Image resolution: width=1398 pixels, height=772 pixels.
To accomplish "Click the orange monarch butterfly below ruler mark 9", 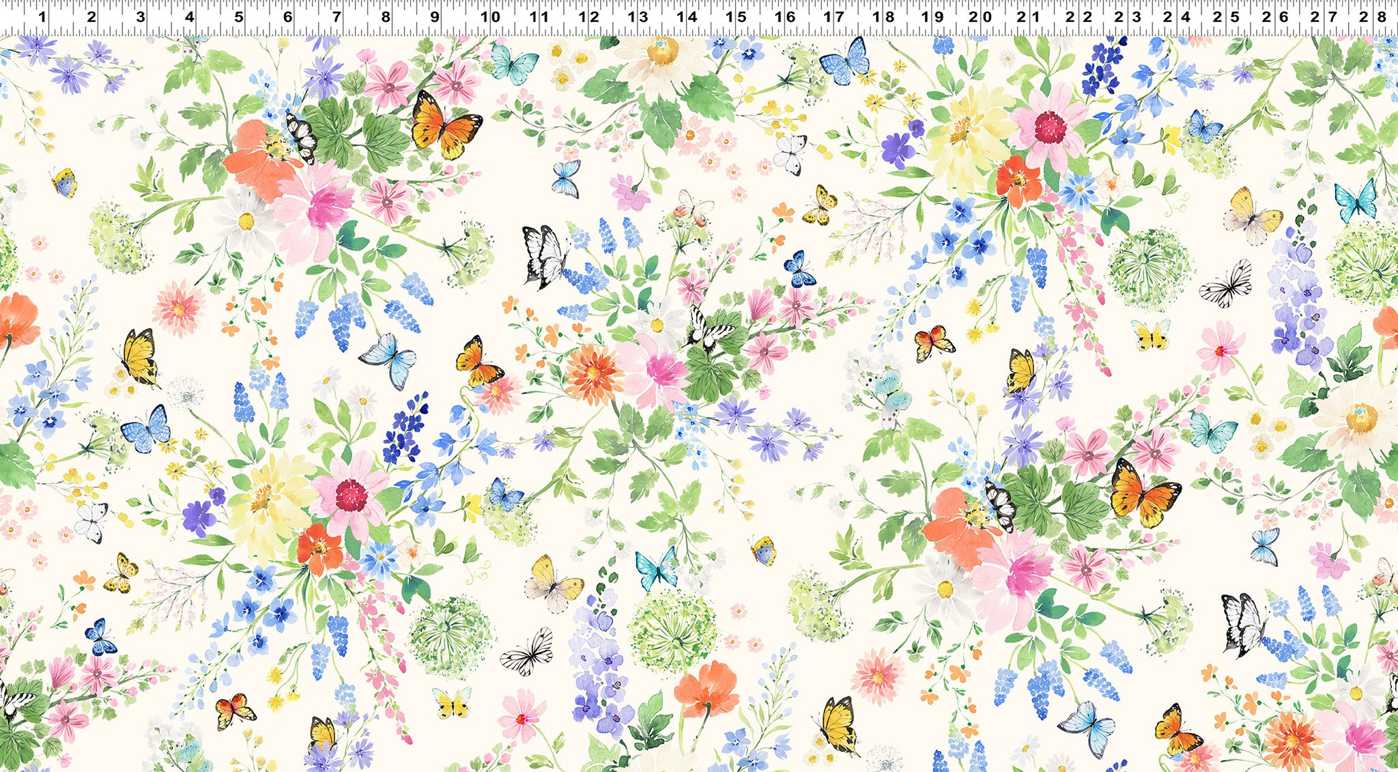I will point(444,126).
